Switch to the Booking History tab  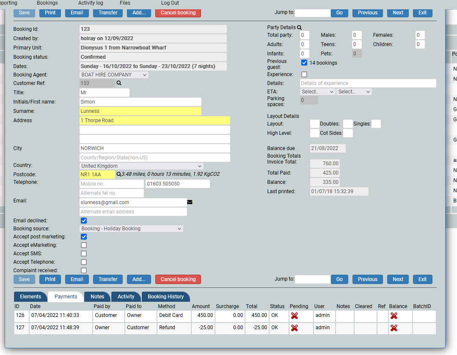coord(165,297)
